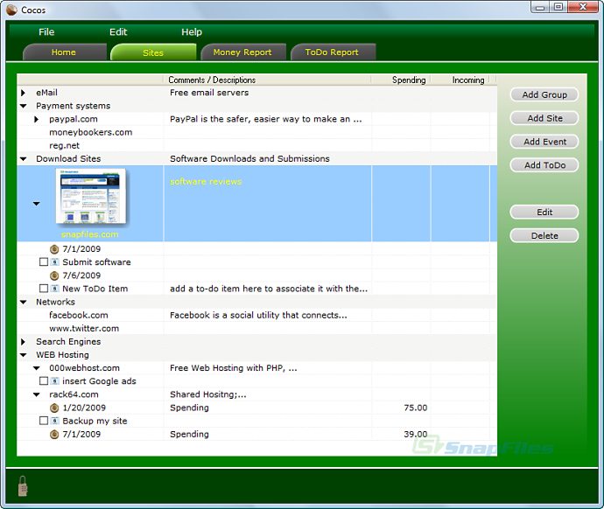Expand the paypal.com site entry

click(36, 119)
